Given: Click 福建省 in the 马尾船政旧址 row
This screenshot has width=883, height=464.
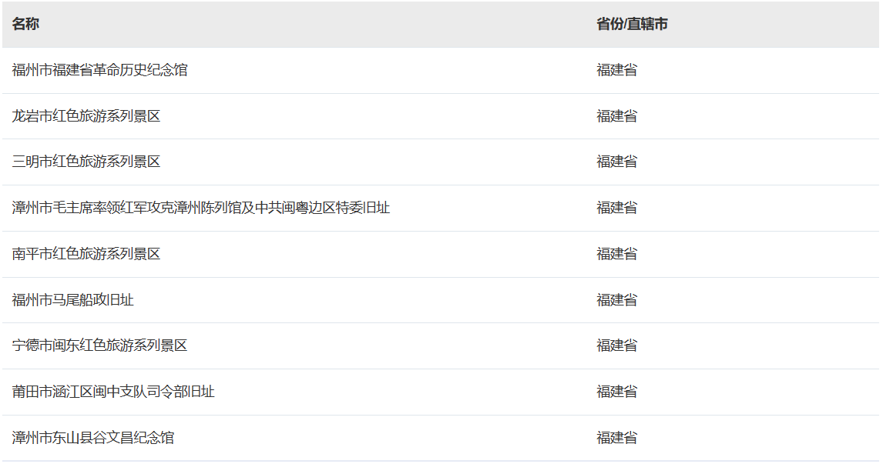Looking at the screenshot, I should 616,300.
